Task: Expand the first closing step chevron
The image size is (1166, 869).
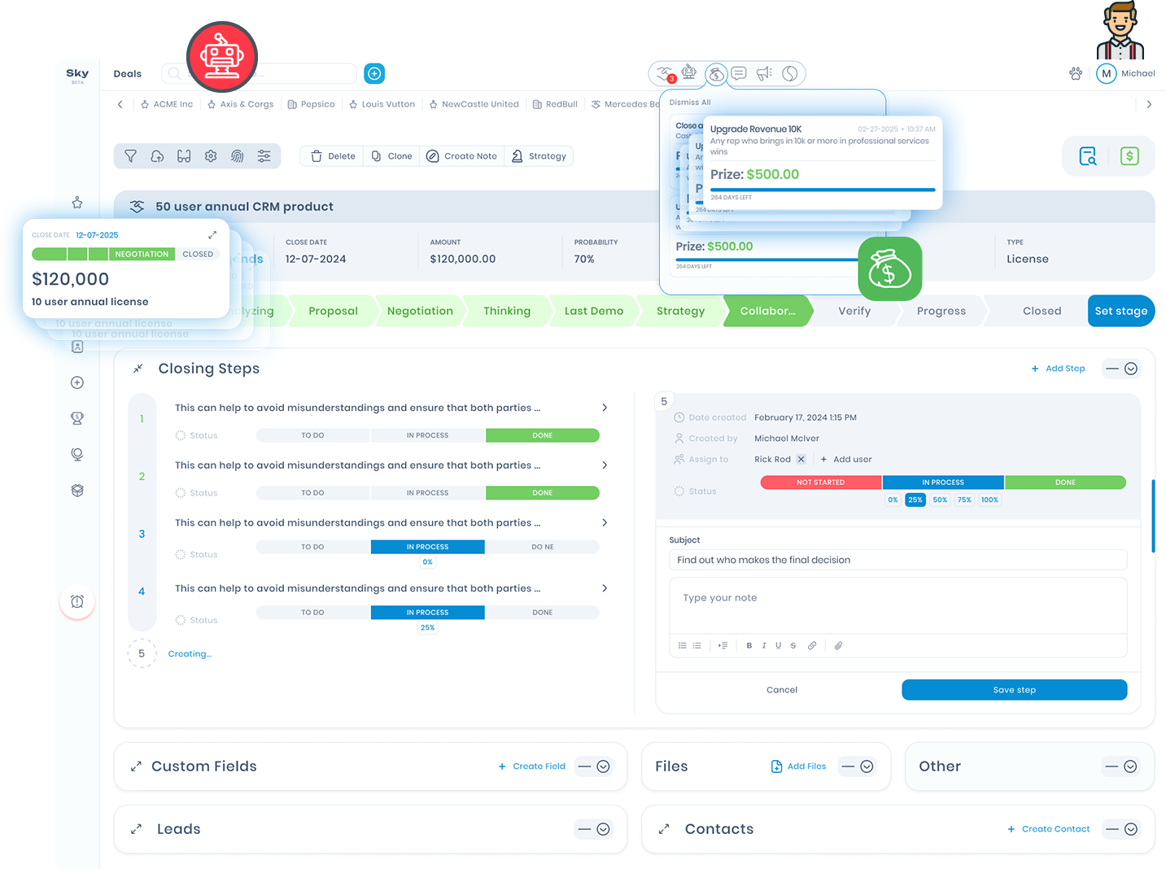Action: (604, 408)
